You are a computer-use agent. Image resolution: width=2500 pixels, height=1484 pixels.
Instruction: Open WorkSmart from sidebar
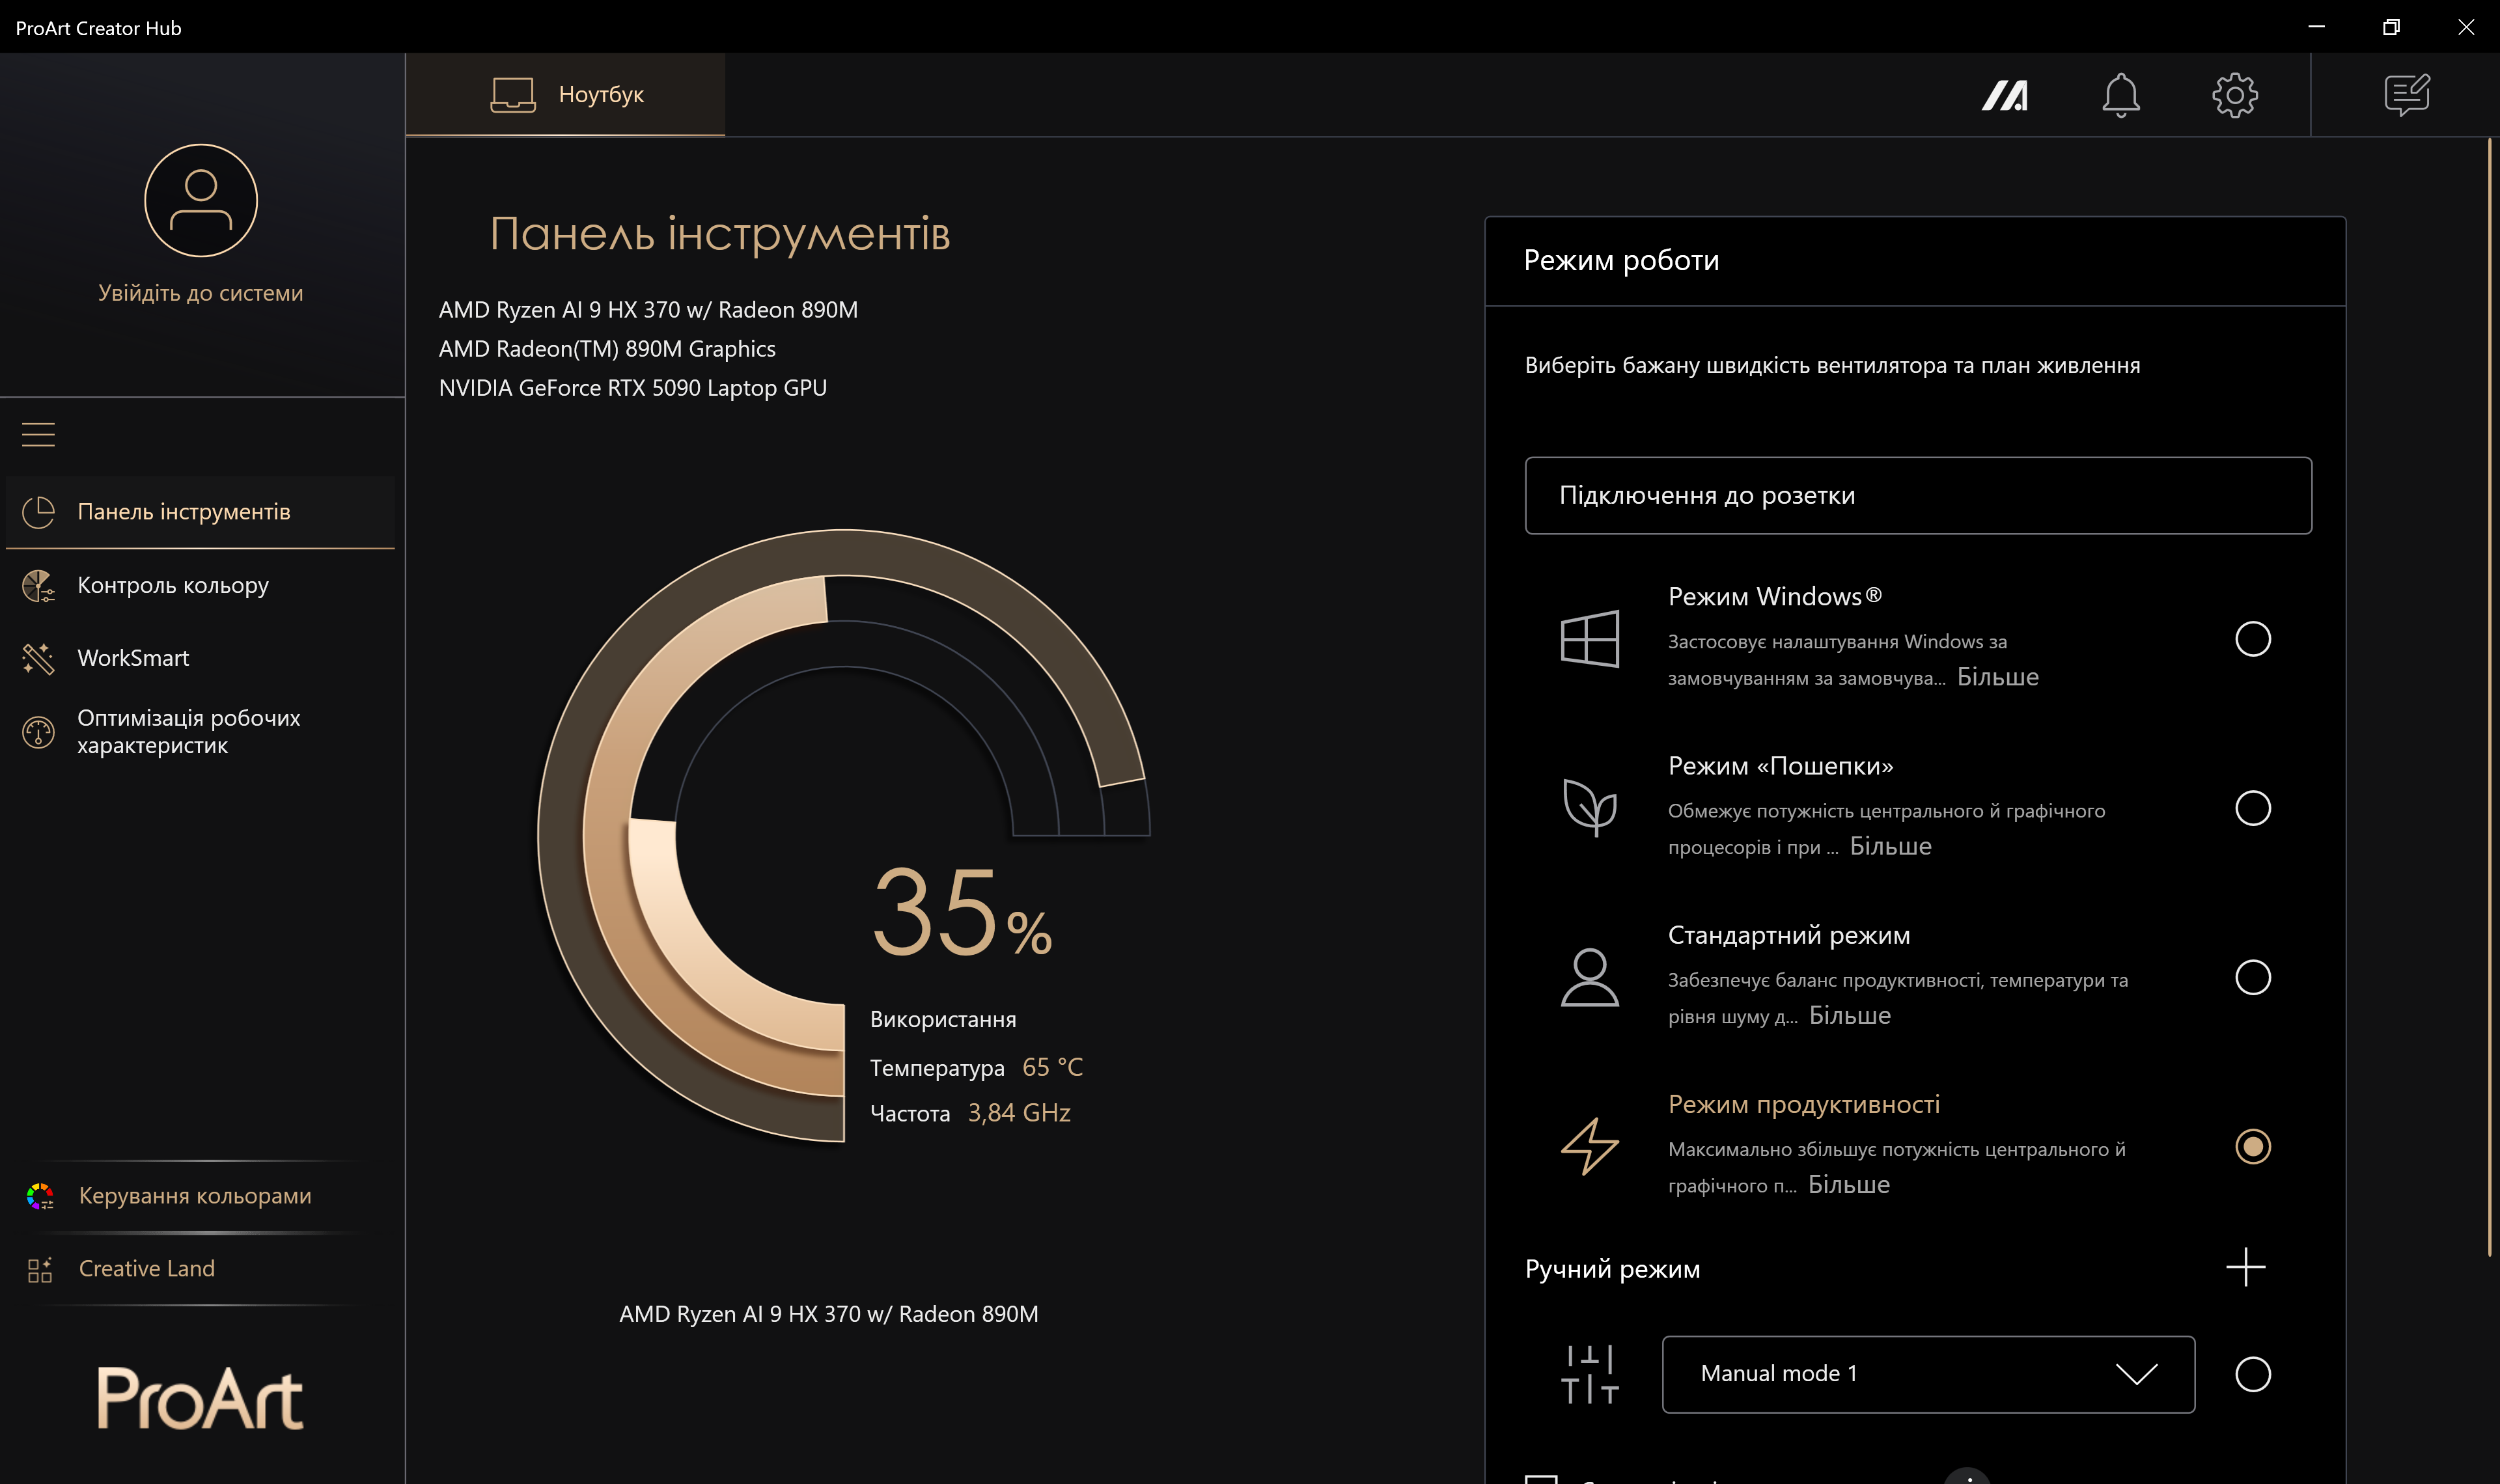pyautogui.click(x=133, y=658)
